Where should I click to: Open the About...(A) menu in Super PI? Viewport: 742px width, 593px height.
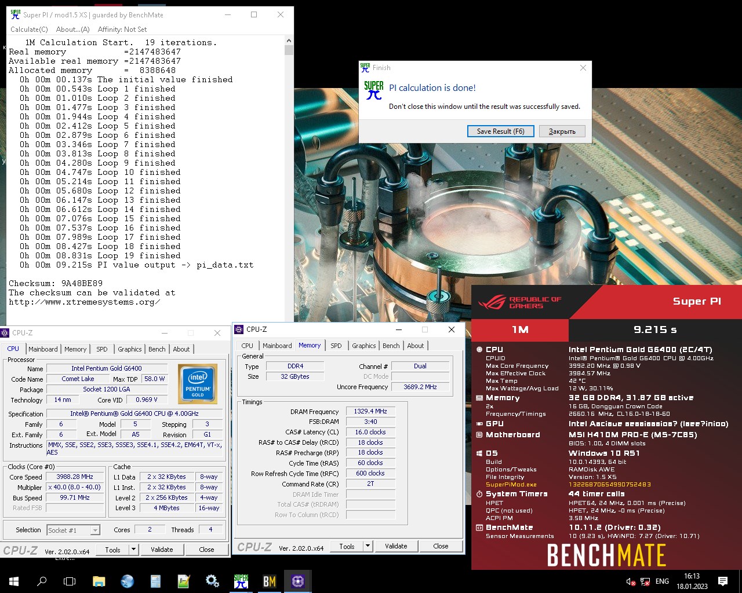coord(73,30)
